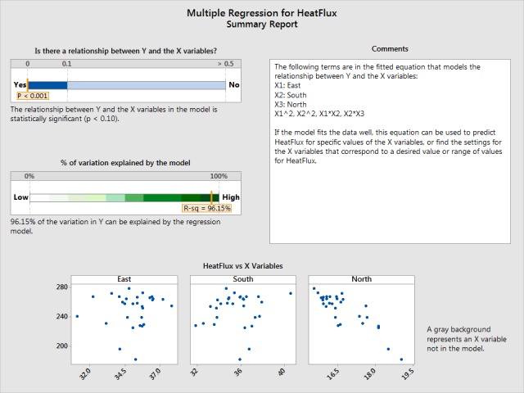Select the East scatter plot panel
Screen dimensions: 524x393
(x=124, y=323)
